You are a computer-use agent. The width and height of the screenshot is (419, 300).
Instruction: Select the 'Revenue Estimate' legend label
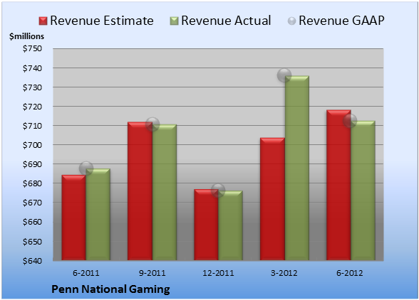coord(102,21)
